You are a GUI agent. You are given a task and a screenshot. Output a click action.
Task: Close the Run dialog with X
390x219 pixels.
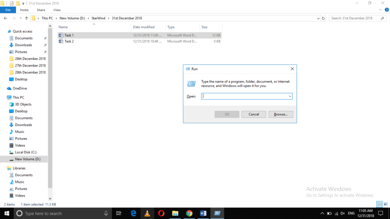(292, 69)
